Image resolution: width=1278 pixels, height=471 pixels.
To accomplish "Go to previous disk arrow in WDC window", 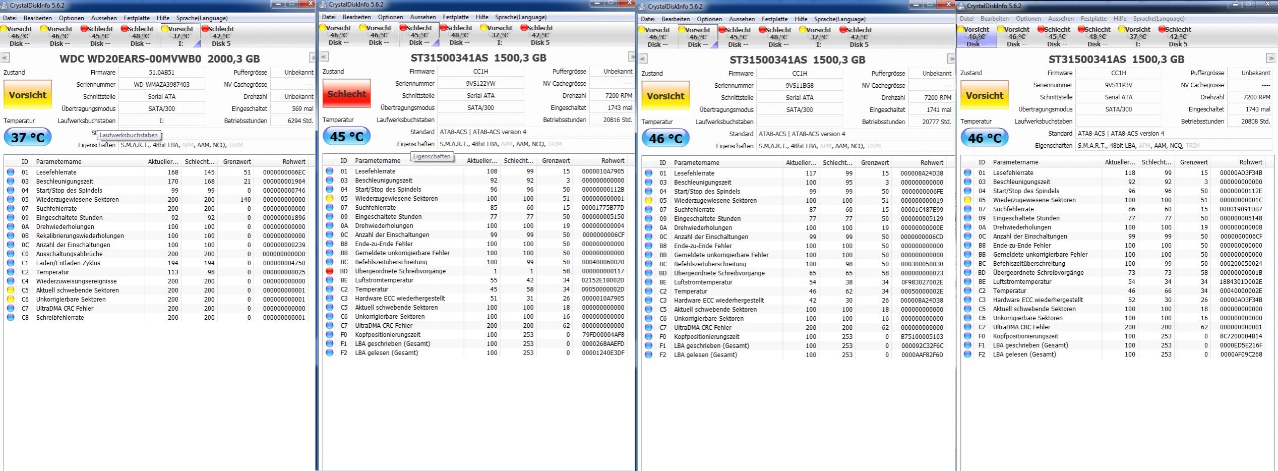I will (5, 57).
